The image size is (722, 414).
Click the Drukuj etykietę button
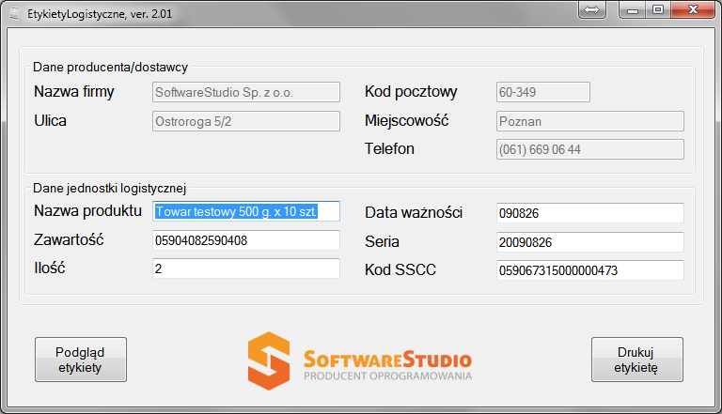tap(636, 360)
